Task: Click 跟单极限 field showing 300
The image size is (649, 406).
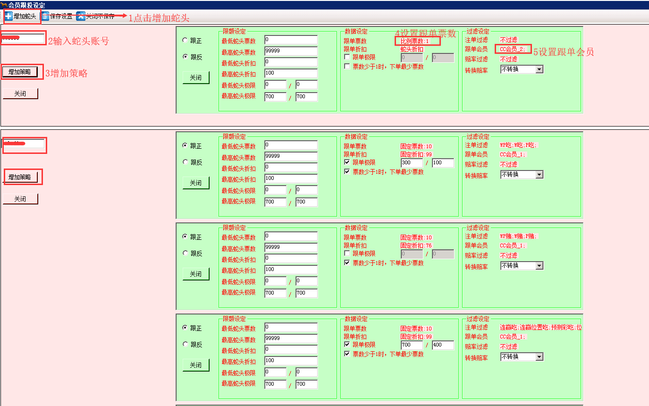Action: (x=411, y=163)
